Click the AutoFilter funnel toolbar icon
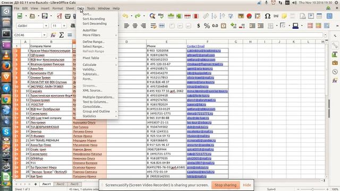The width and height of the screenshot is (340, 191). (x=231, y=16)
